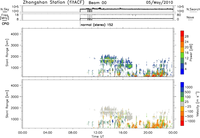Click the '20' power colorbar label

pyautogui.click(x=186, y=47)
